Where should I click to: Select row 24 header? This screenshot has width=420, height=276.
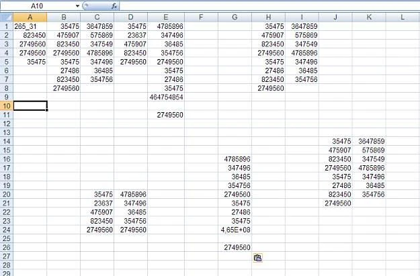[x=6, y=229]
